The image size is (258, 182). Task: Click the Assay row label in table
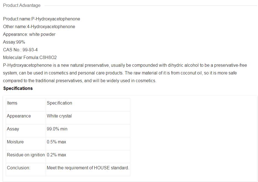13,129
